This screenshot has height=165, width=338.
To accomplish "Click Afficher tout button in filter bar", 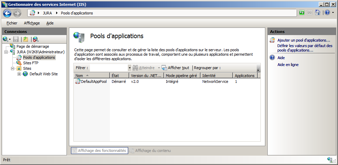I will point(175,68).
